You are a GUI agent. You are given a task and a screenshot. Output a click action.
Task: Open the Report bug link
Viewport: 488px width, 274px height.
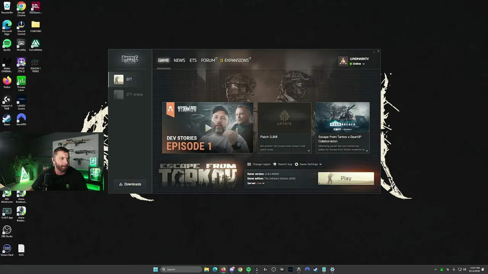285,164
